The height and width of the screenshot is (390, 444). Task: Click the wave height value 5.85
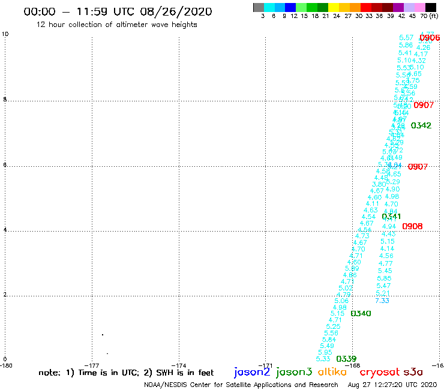[384, 278]
